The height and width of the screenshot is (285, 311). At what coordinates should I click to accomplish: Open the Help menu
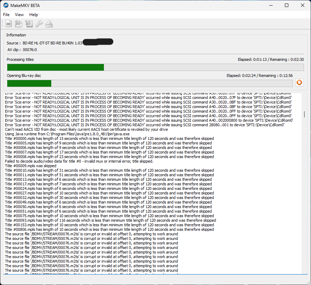tap(33, 15)
